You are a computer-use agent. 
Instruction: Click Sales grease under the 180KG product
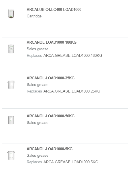(x=38, y=49)
